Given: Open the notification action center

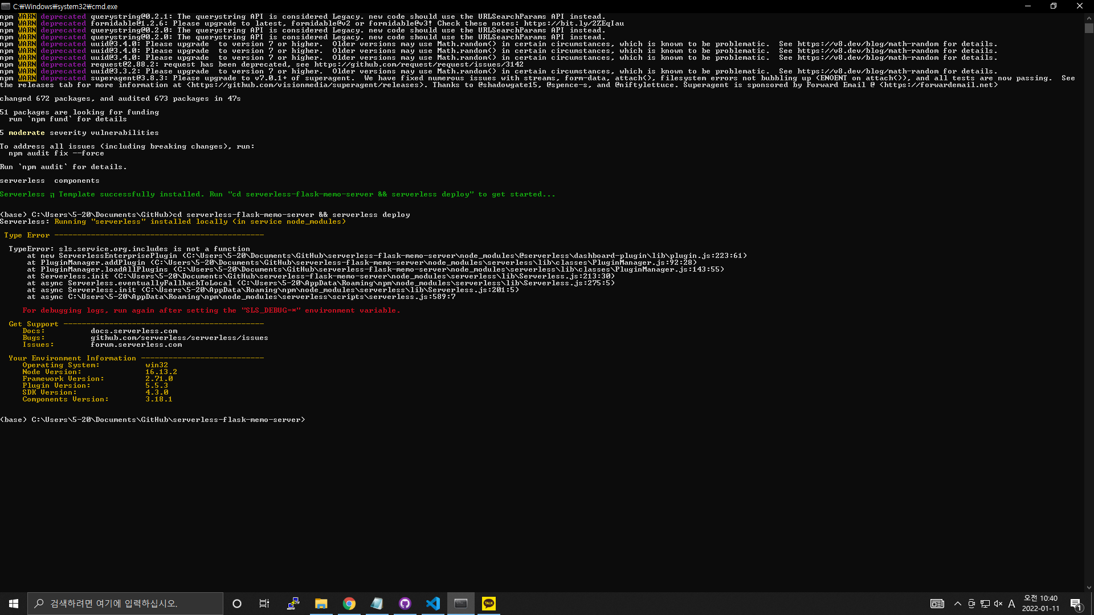Looking at the screenshot, I should pyautogui.click(x=1076, y=604).
